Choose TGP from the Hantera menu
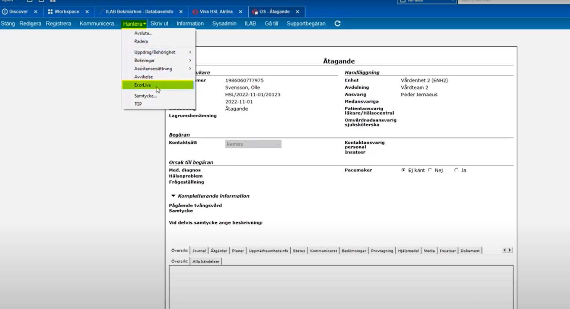The height and width of the screenshot is (309, 570). pos(158,104)
